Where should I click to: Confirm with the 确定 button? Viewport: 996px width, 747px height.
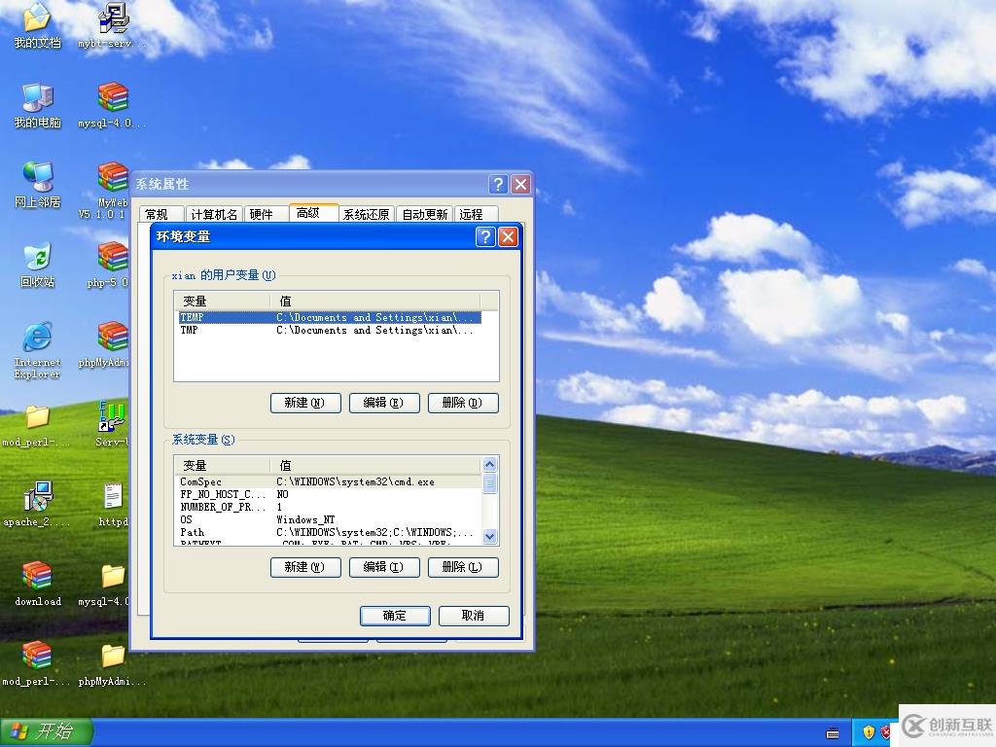point(395,616)
